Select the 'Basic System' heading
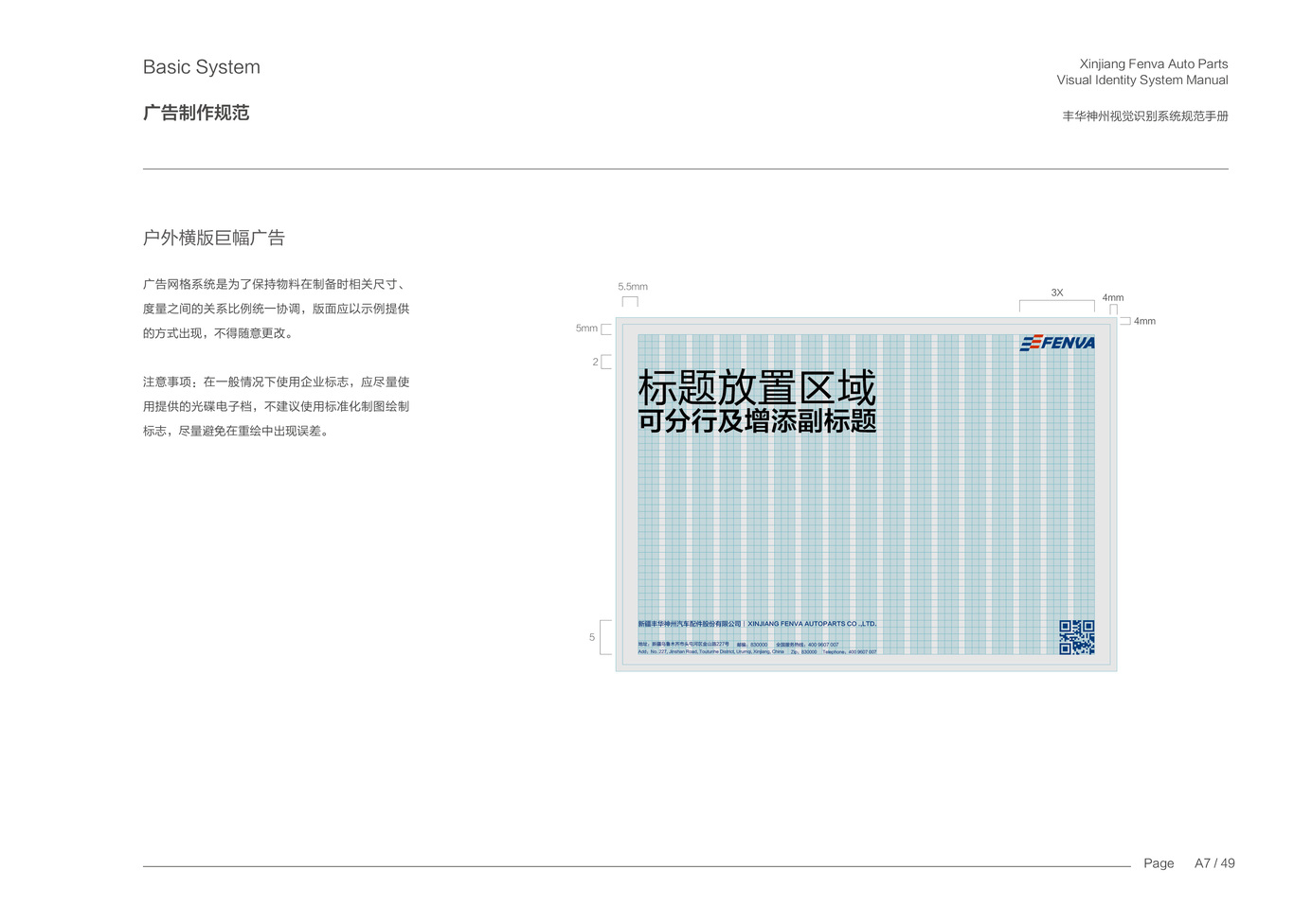Image resolution: width=1294 pixels, height=923 pixels. pos(202,67)
